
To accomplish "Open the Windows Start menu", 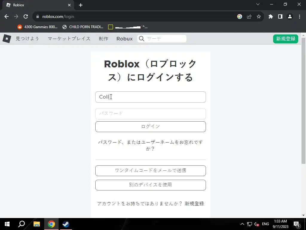I will (x=7, y=224).
